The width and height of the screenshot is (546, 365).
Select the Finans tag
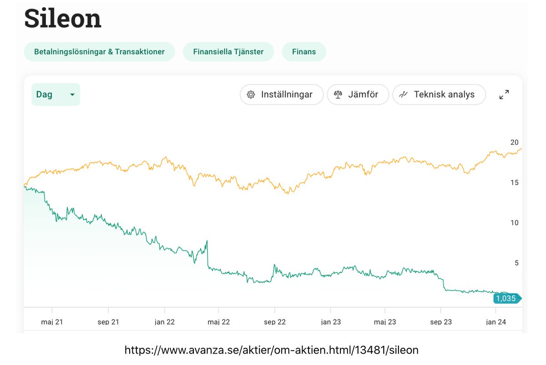pos(304,52)
